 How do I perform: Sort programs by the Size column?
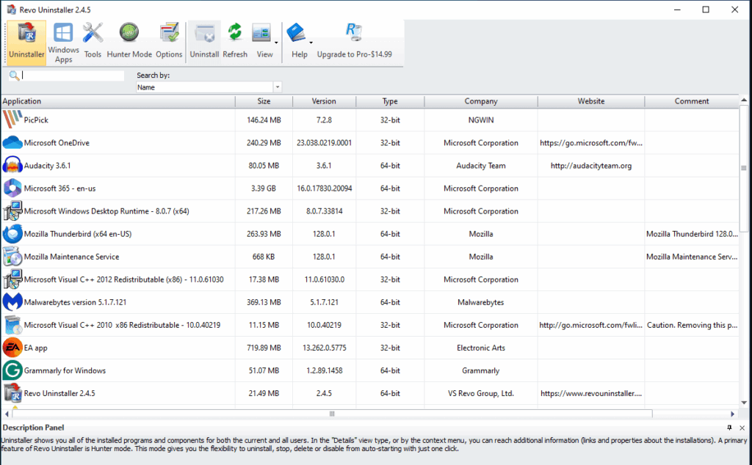point(264,101)
